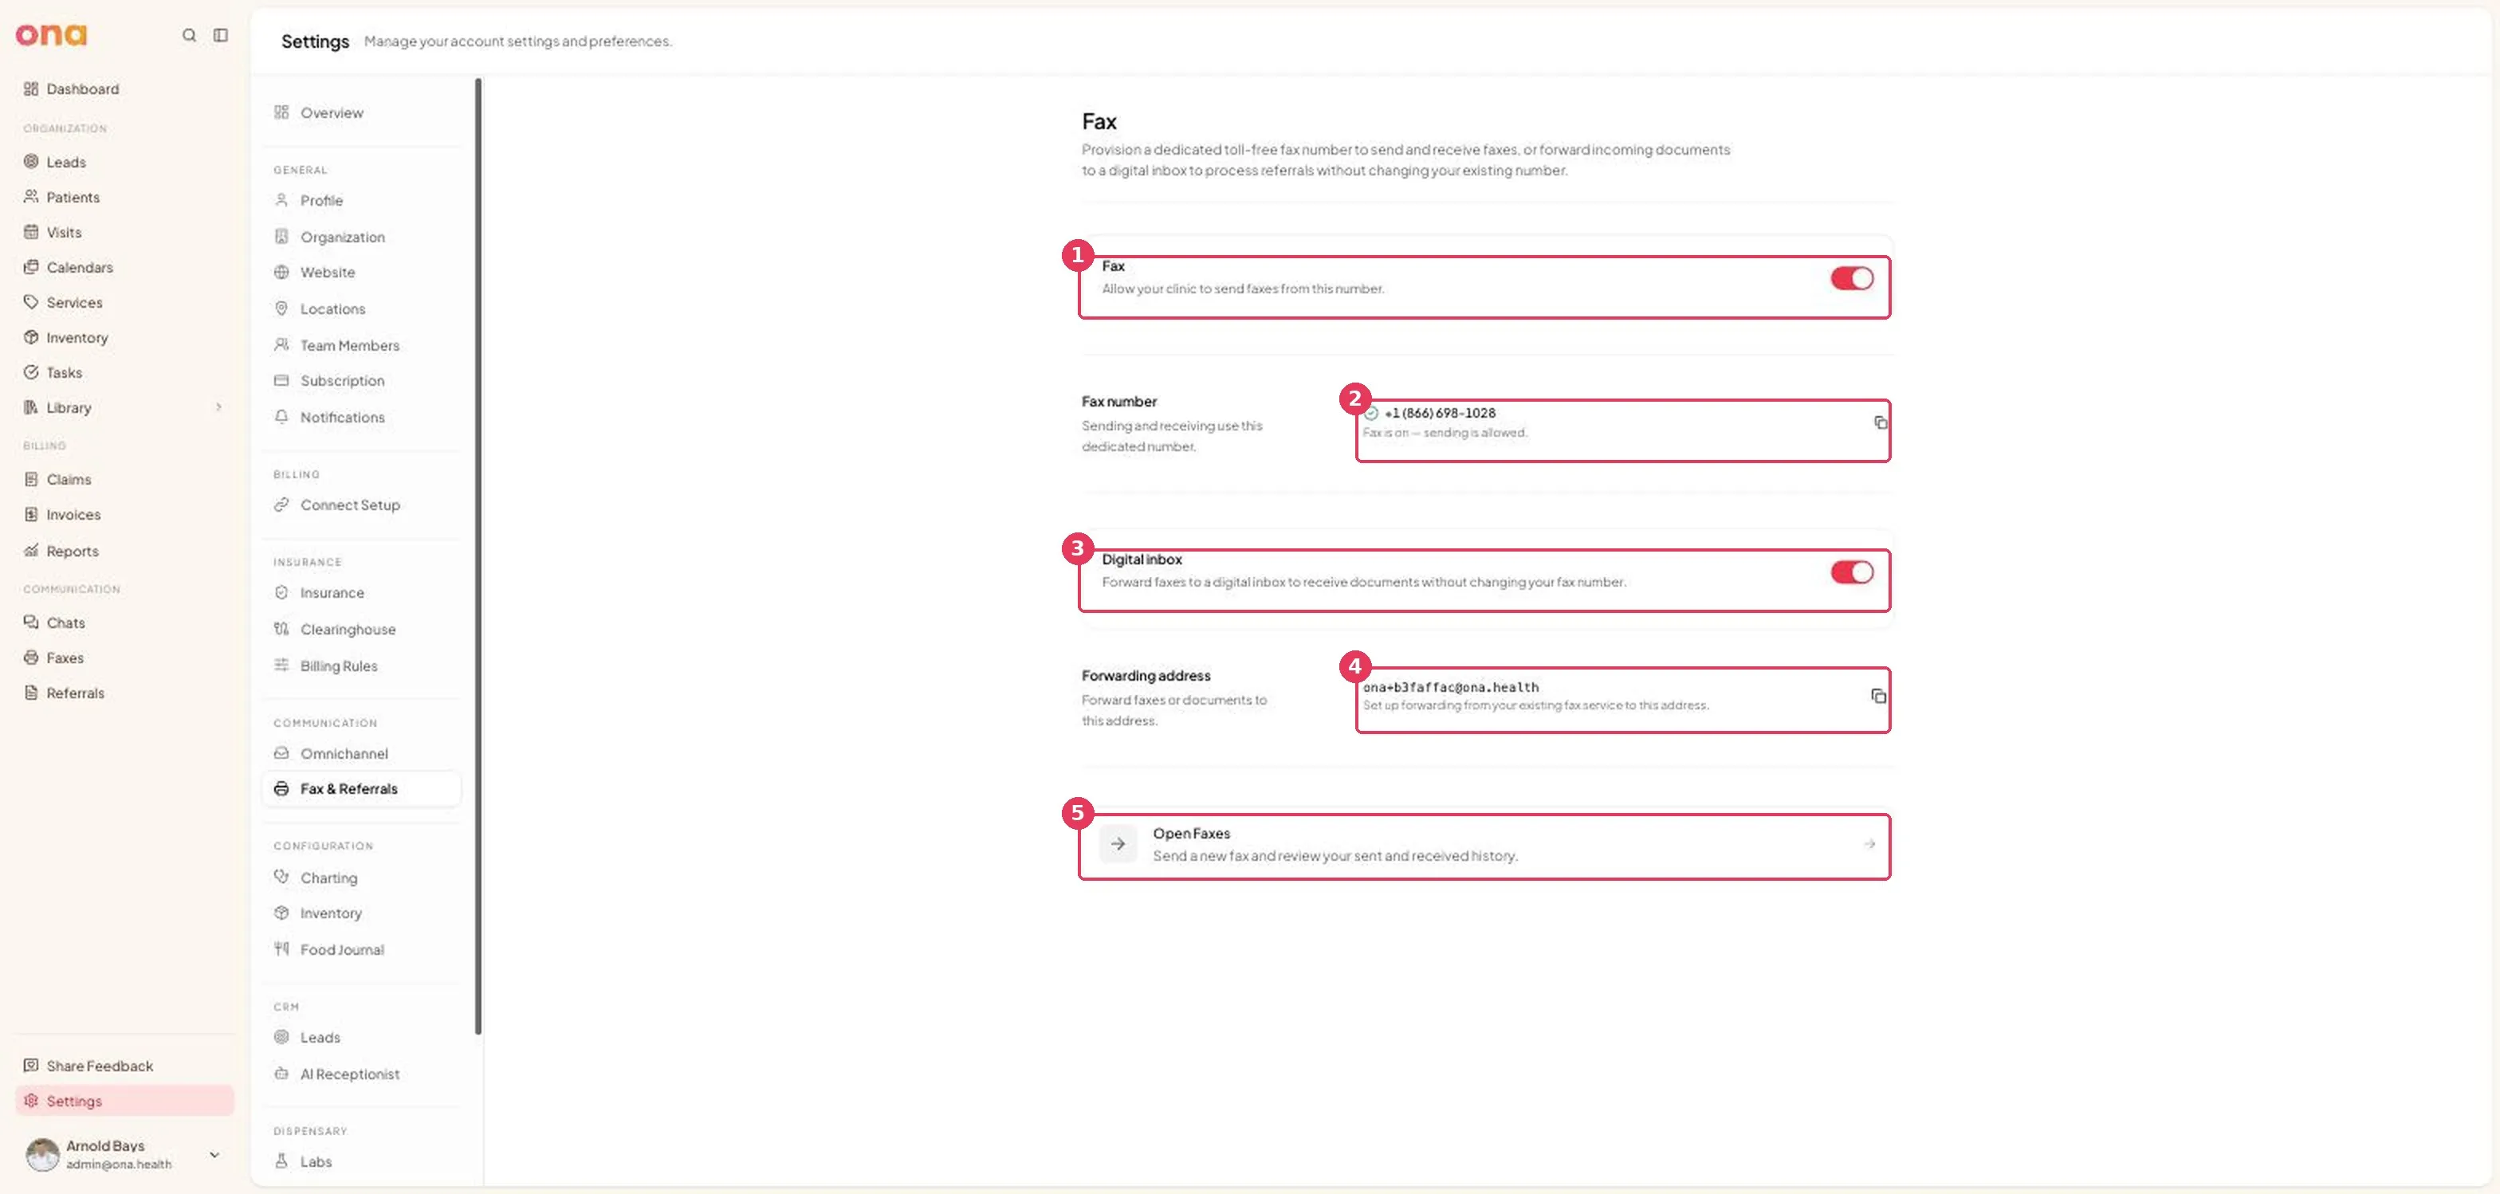The width and height of the screenshot is (2500, 1194).
Task: Click the AI Receptionist robot icon
Action: coord(281,1074)
